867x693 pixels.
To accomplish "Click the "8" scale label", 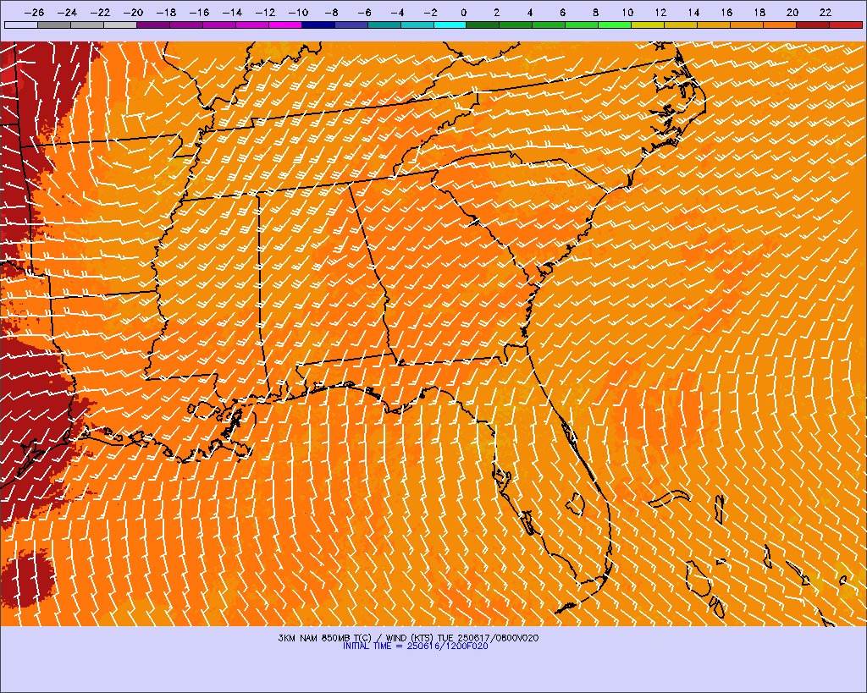I will [595, 13].
